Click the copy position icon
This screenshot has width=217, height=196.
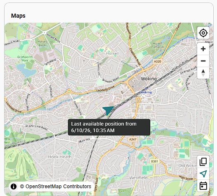(x=203, y=162)
